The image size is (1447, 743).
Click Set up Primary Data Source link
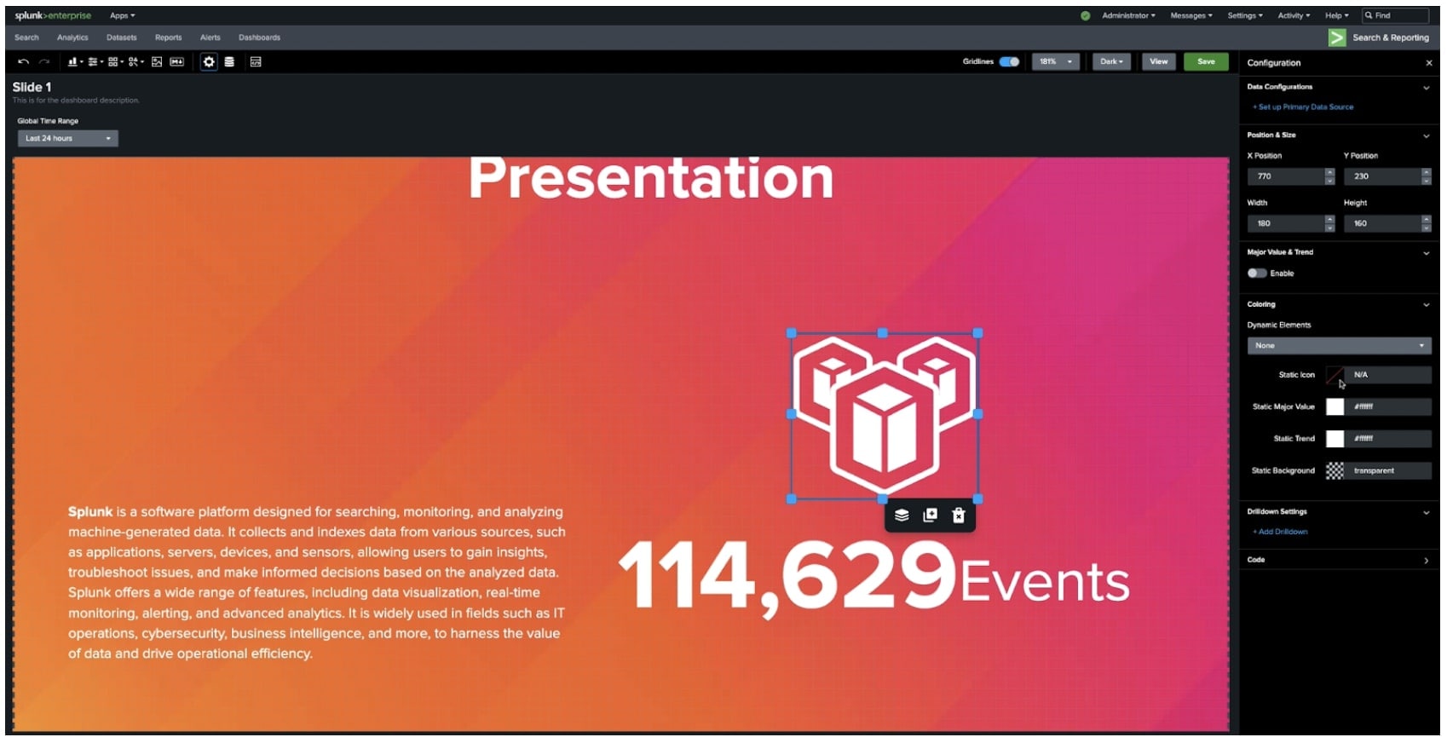pos(1303,107)
